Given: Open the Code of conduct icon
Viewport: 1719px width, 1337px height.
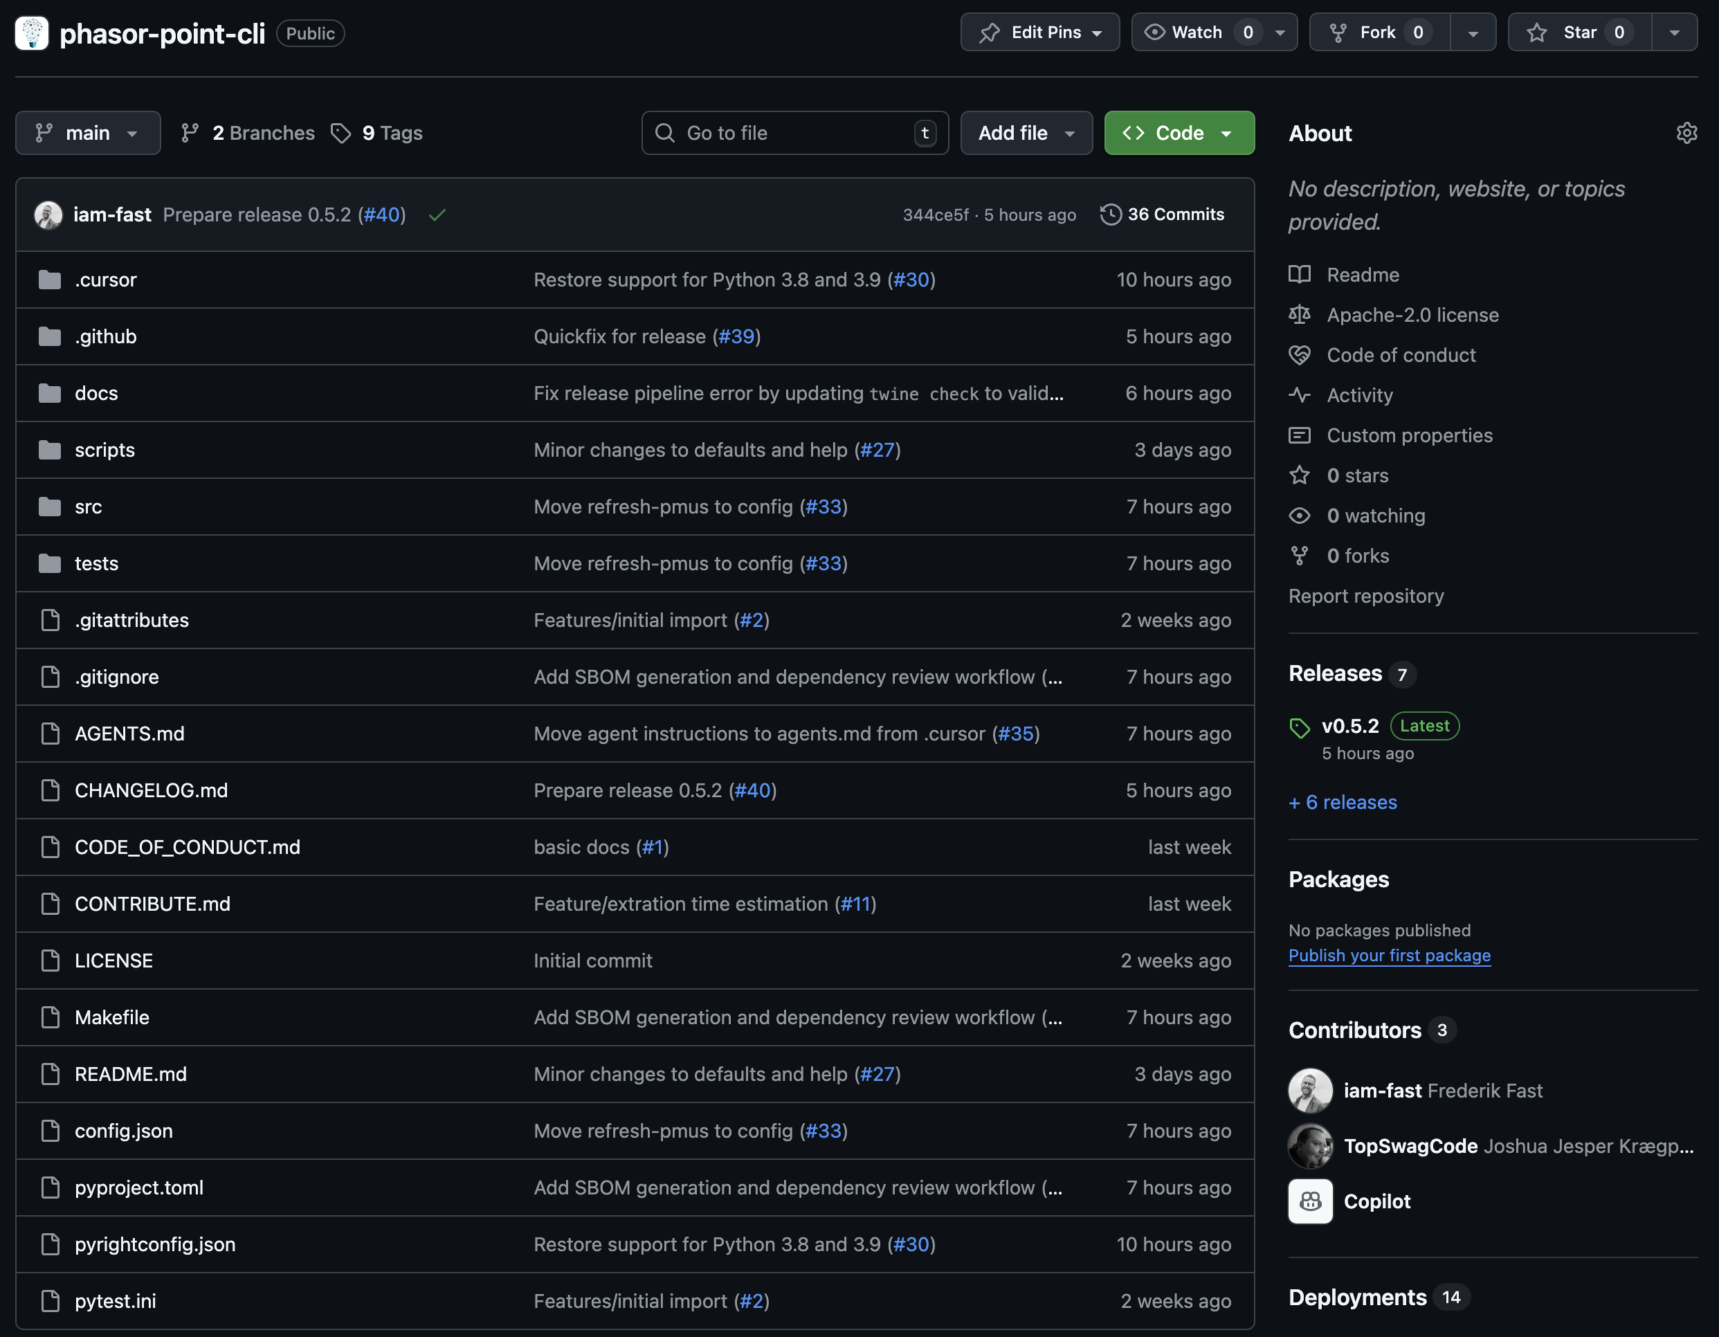Looking at the screenshot, I should [x=1300, y=355].
